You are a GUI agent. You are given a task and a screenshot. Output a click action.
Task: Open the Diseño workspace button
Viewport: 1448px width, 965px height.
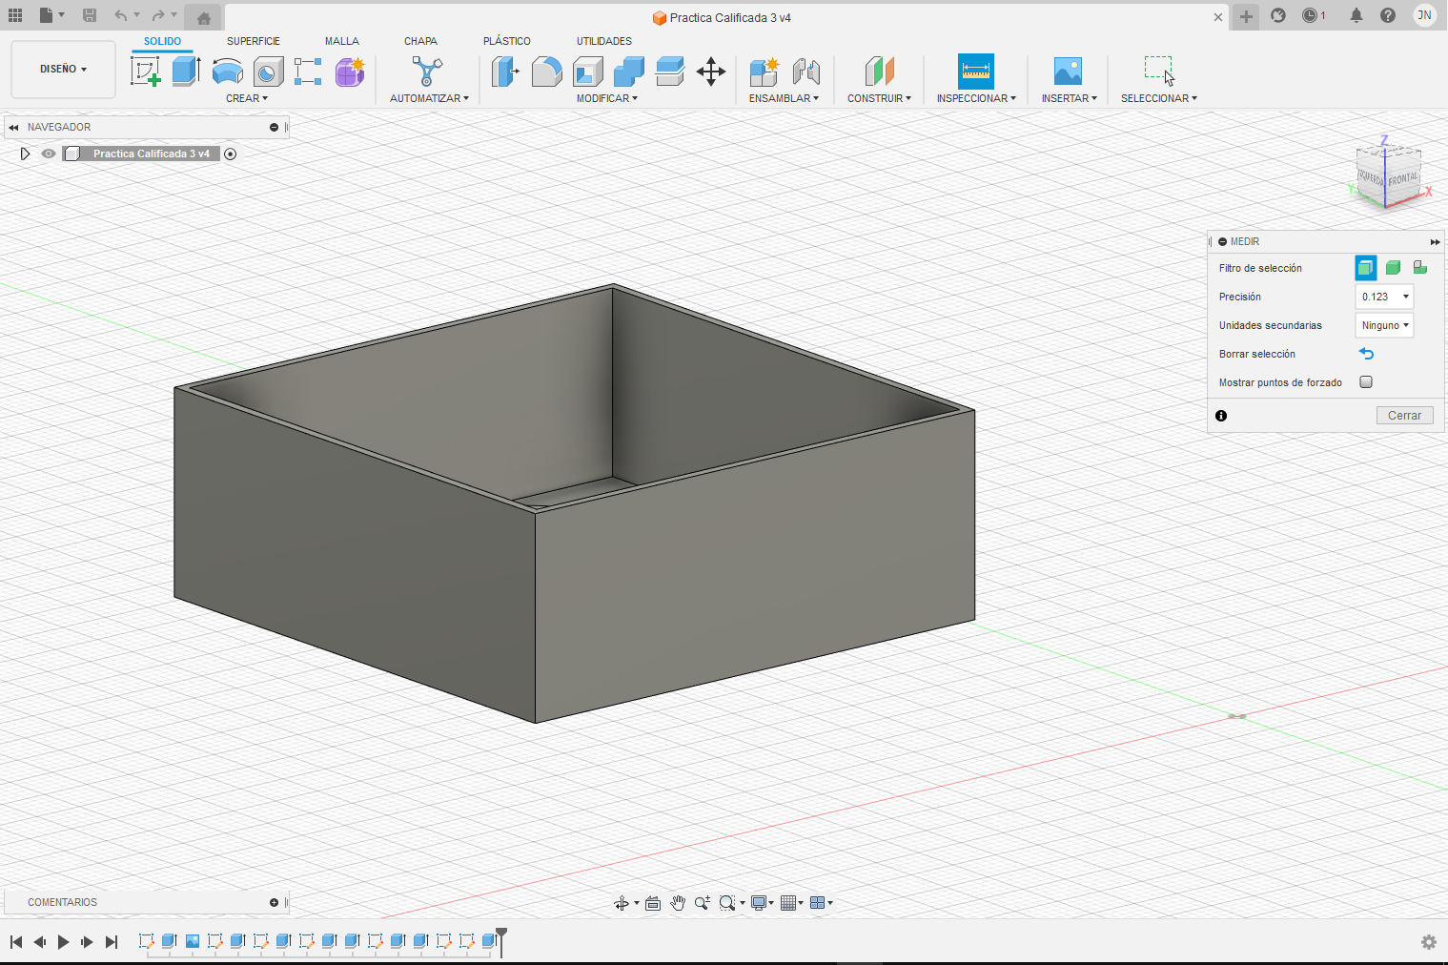point(63,69)
